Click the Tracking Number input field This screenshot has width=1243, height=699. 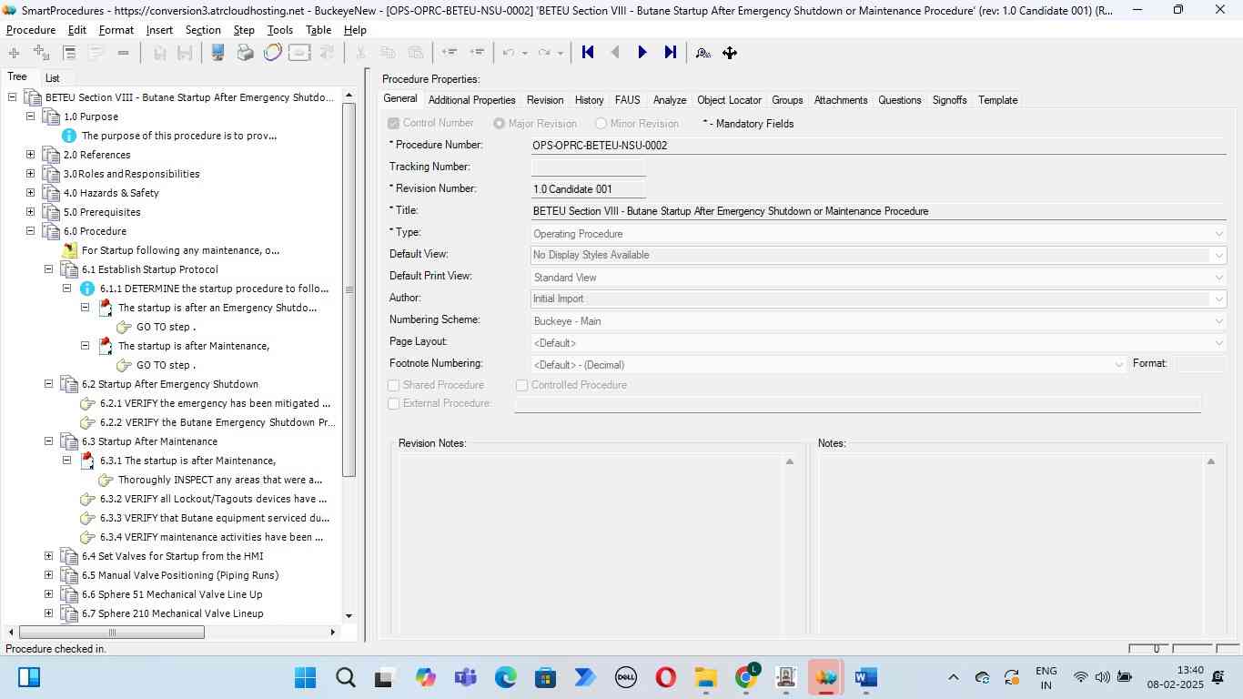pos(589,167)
